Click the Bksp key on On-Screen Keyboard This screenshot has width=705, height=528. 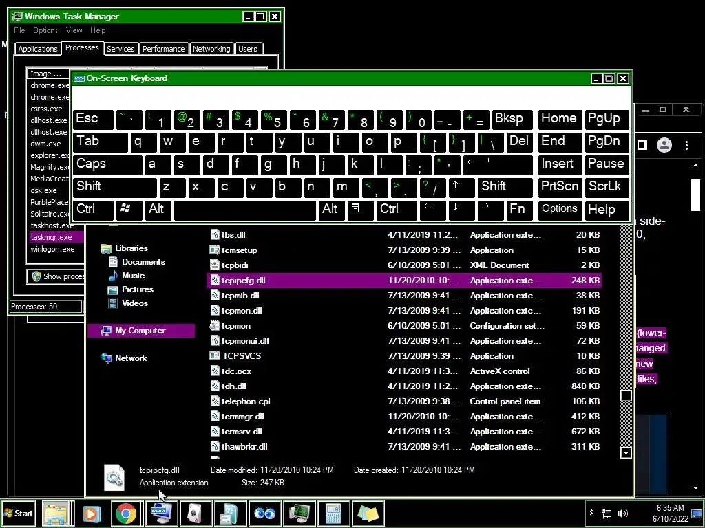point(512,120)
